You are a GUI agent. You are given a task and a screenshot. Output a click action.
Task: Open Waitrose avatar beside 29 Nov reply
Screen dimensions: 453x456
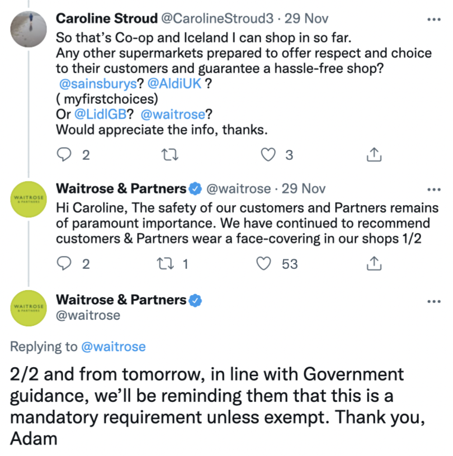[x=29, y=199]
